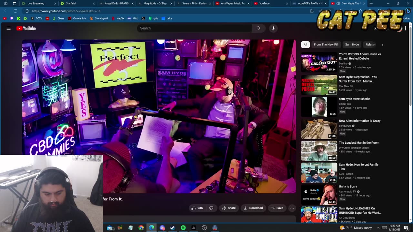
Task: Open the Netflix bookmark
Action: 118,18
